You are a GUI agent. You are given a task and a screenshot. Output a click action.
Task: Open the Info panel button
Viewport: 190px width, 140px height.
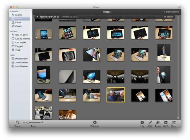(x=142, y=122)
